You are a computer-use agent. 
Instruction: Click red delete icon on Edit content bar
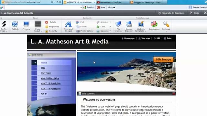click(174, 94)
